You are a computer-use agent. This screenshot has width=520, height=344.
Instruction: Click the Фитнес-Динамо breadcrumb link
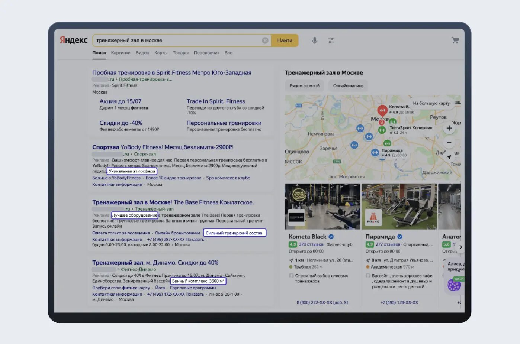coord(138,269)
